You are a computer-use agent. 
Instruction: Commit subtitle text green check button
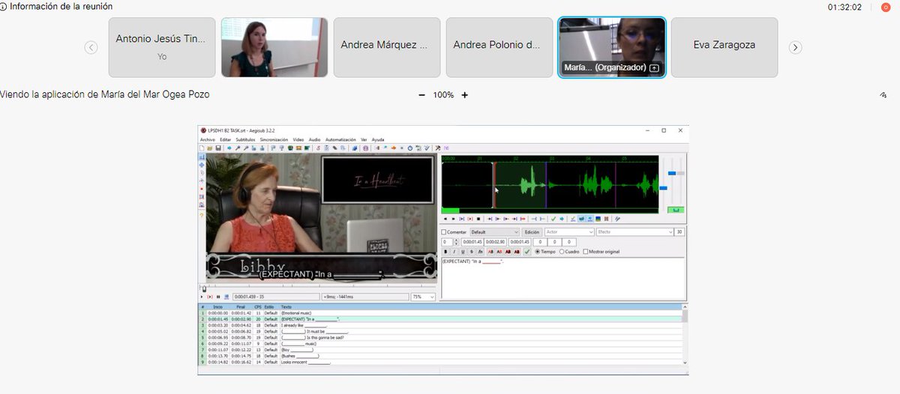pos(527,252)
